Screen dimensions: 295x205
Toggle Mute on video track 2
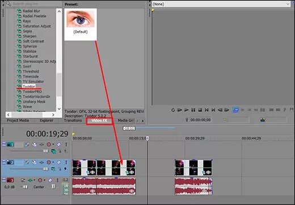(x=59, y=162)
